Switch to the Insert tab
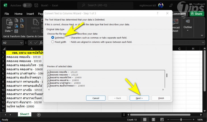Viewport: 207px width, 122px height. pyautogui.click(x=30, y=14)
